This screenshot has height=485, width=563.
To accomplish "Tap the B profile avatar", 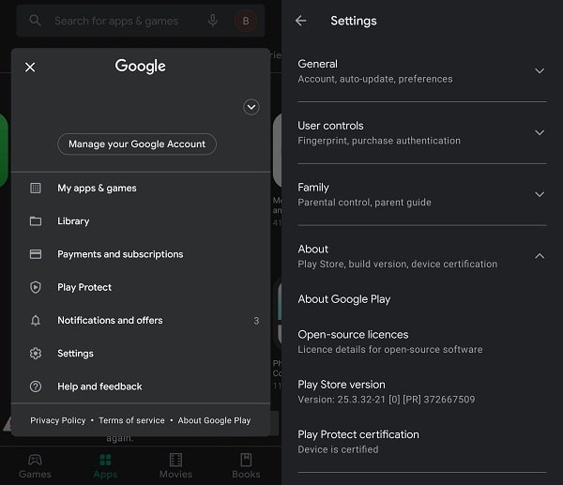I will (x=246, y=21).
